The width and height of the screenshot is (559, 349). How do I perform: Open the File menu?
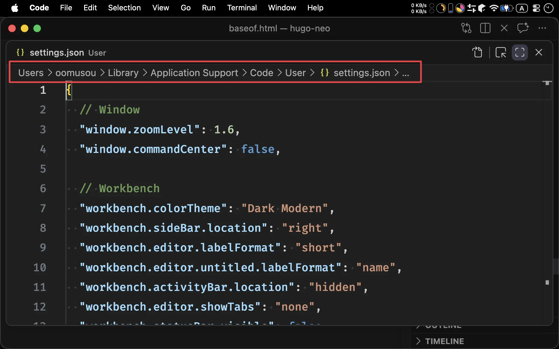66,8
